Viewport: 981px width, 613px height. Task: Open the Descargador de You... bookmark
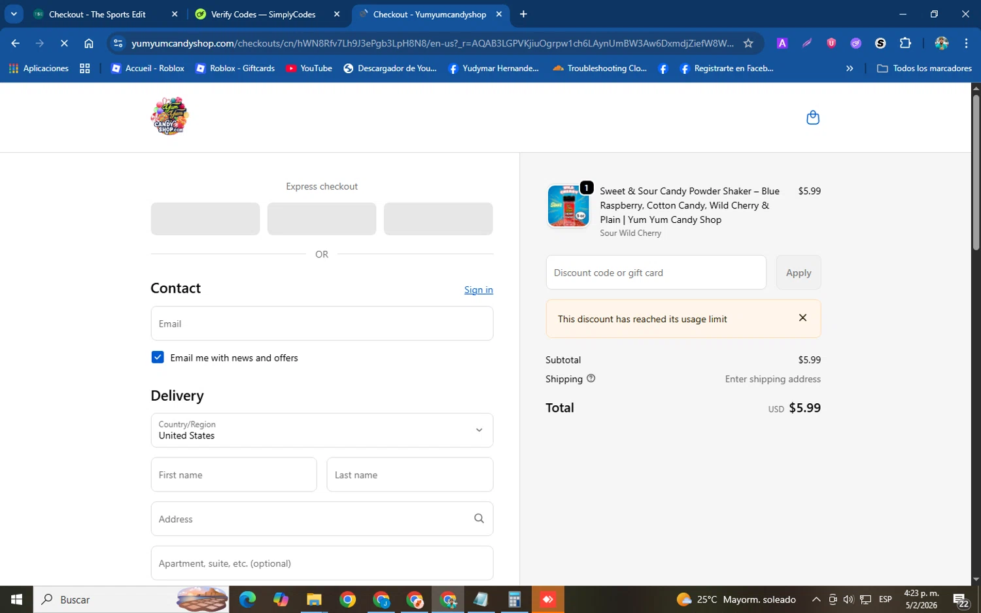point(390,68)
